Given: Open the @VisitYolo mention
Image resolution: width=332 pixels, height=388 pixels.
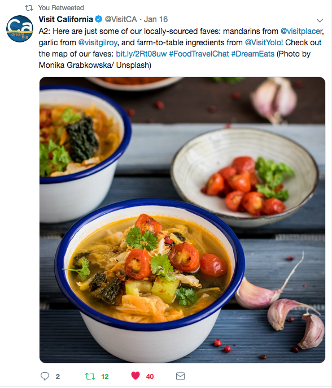Looking at the screenshot, I should click(263, 42).
